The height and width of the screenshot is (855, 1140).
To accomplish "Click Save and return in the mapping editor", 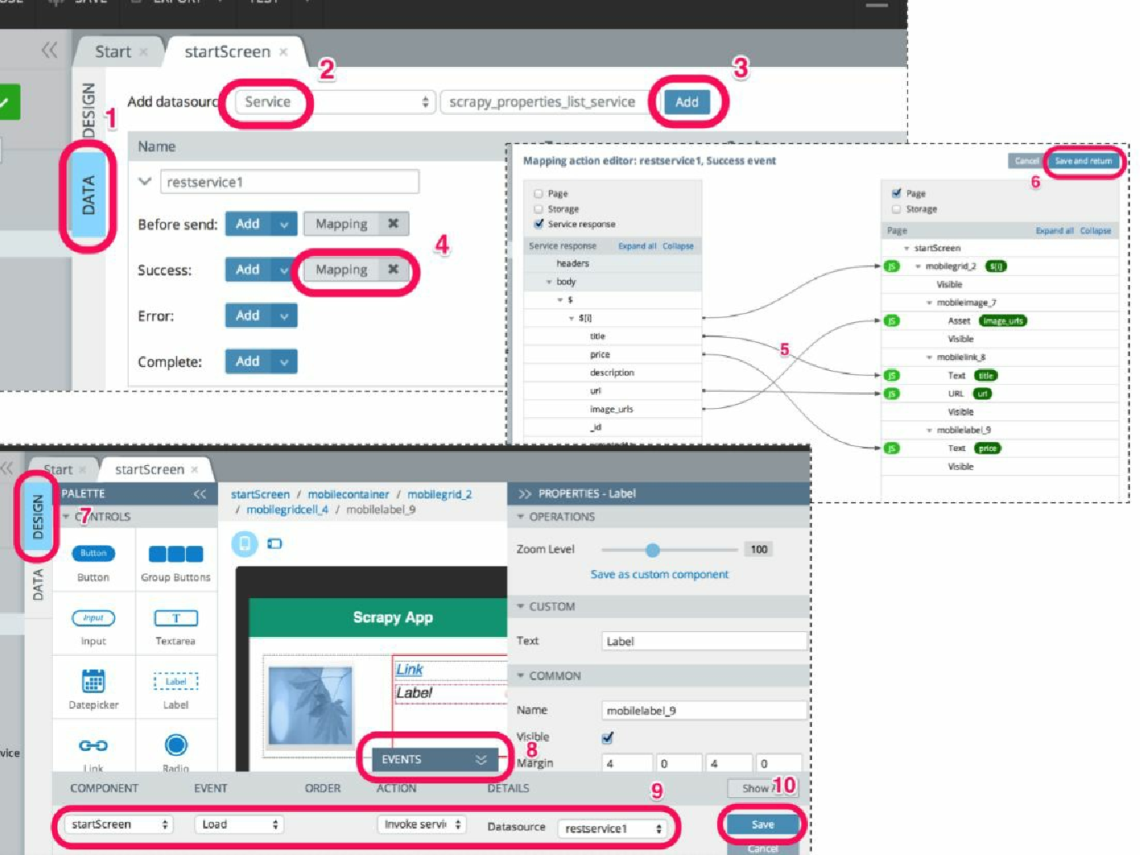I will point(1083,161).
